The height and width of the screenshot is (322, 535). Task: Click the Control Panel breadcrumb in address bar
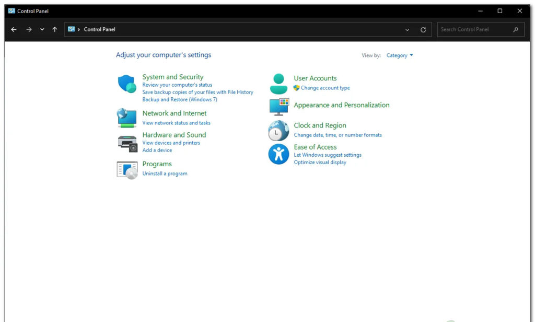tap(100, 29)
